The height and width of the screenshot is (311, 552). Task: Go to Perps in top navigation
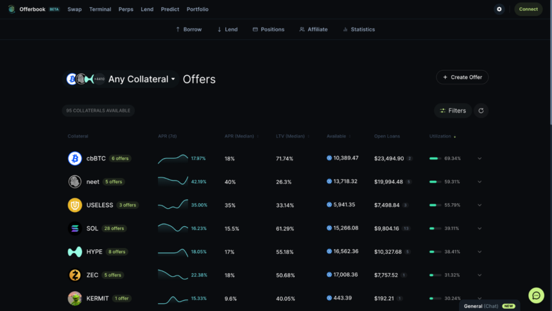[126, 9]
